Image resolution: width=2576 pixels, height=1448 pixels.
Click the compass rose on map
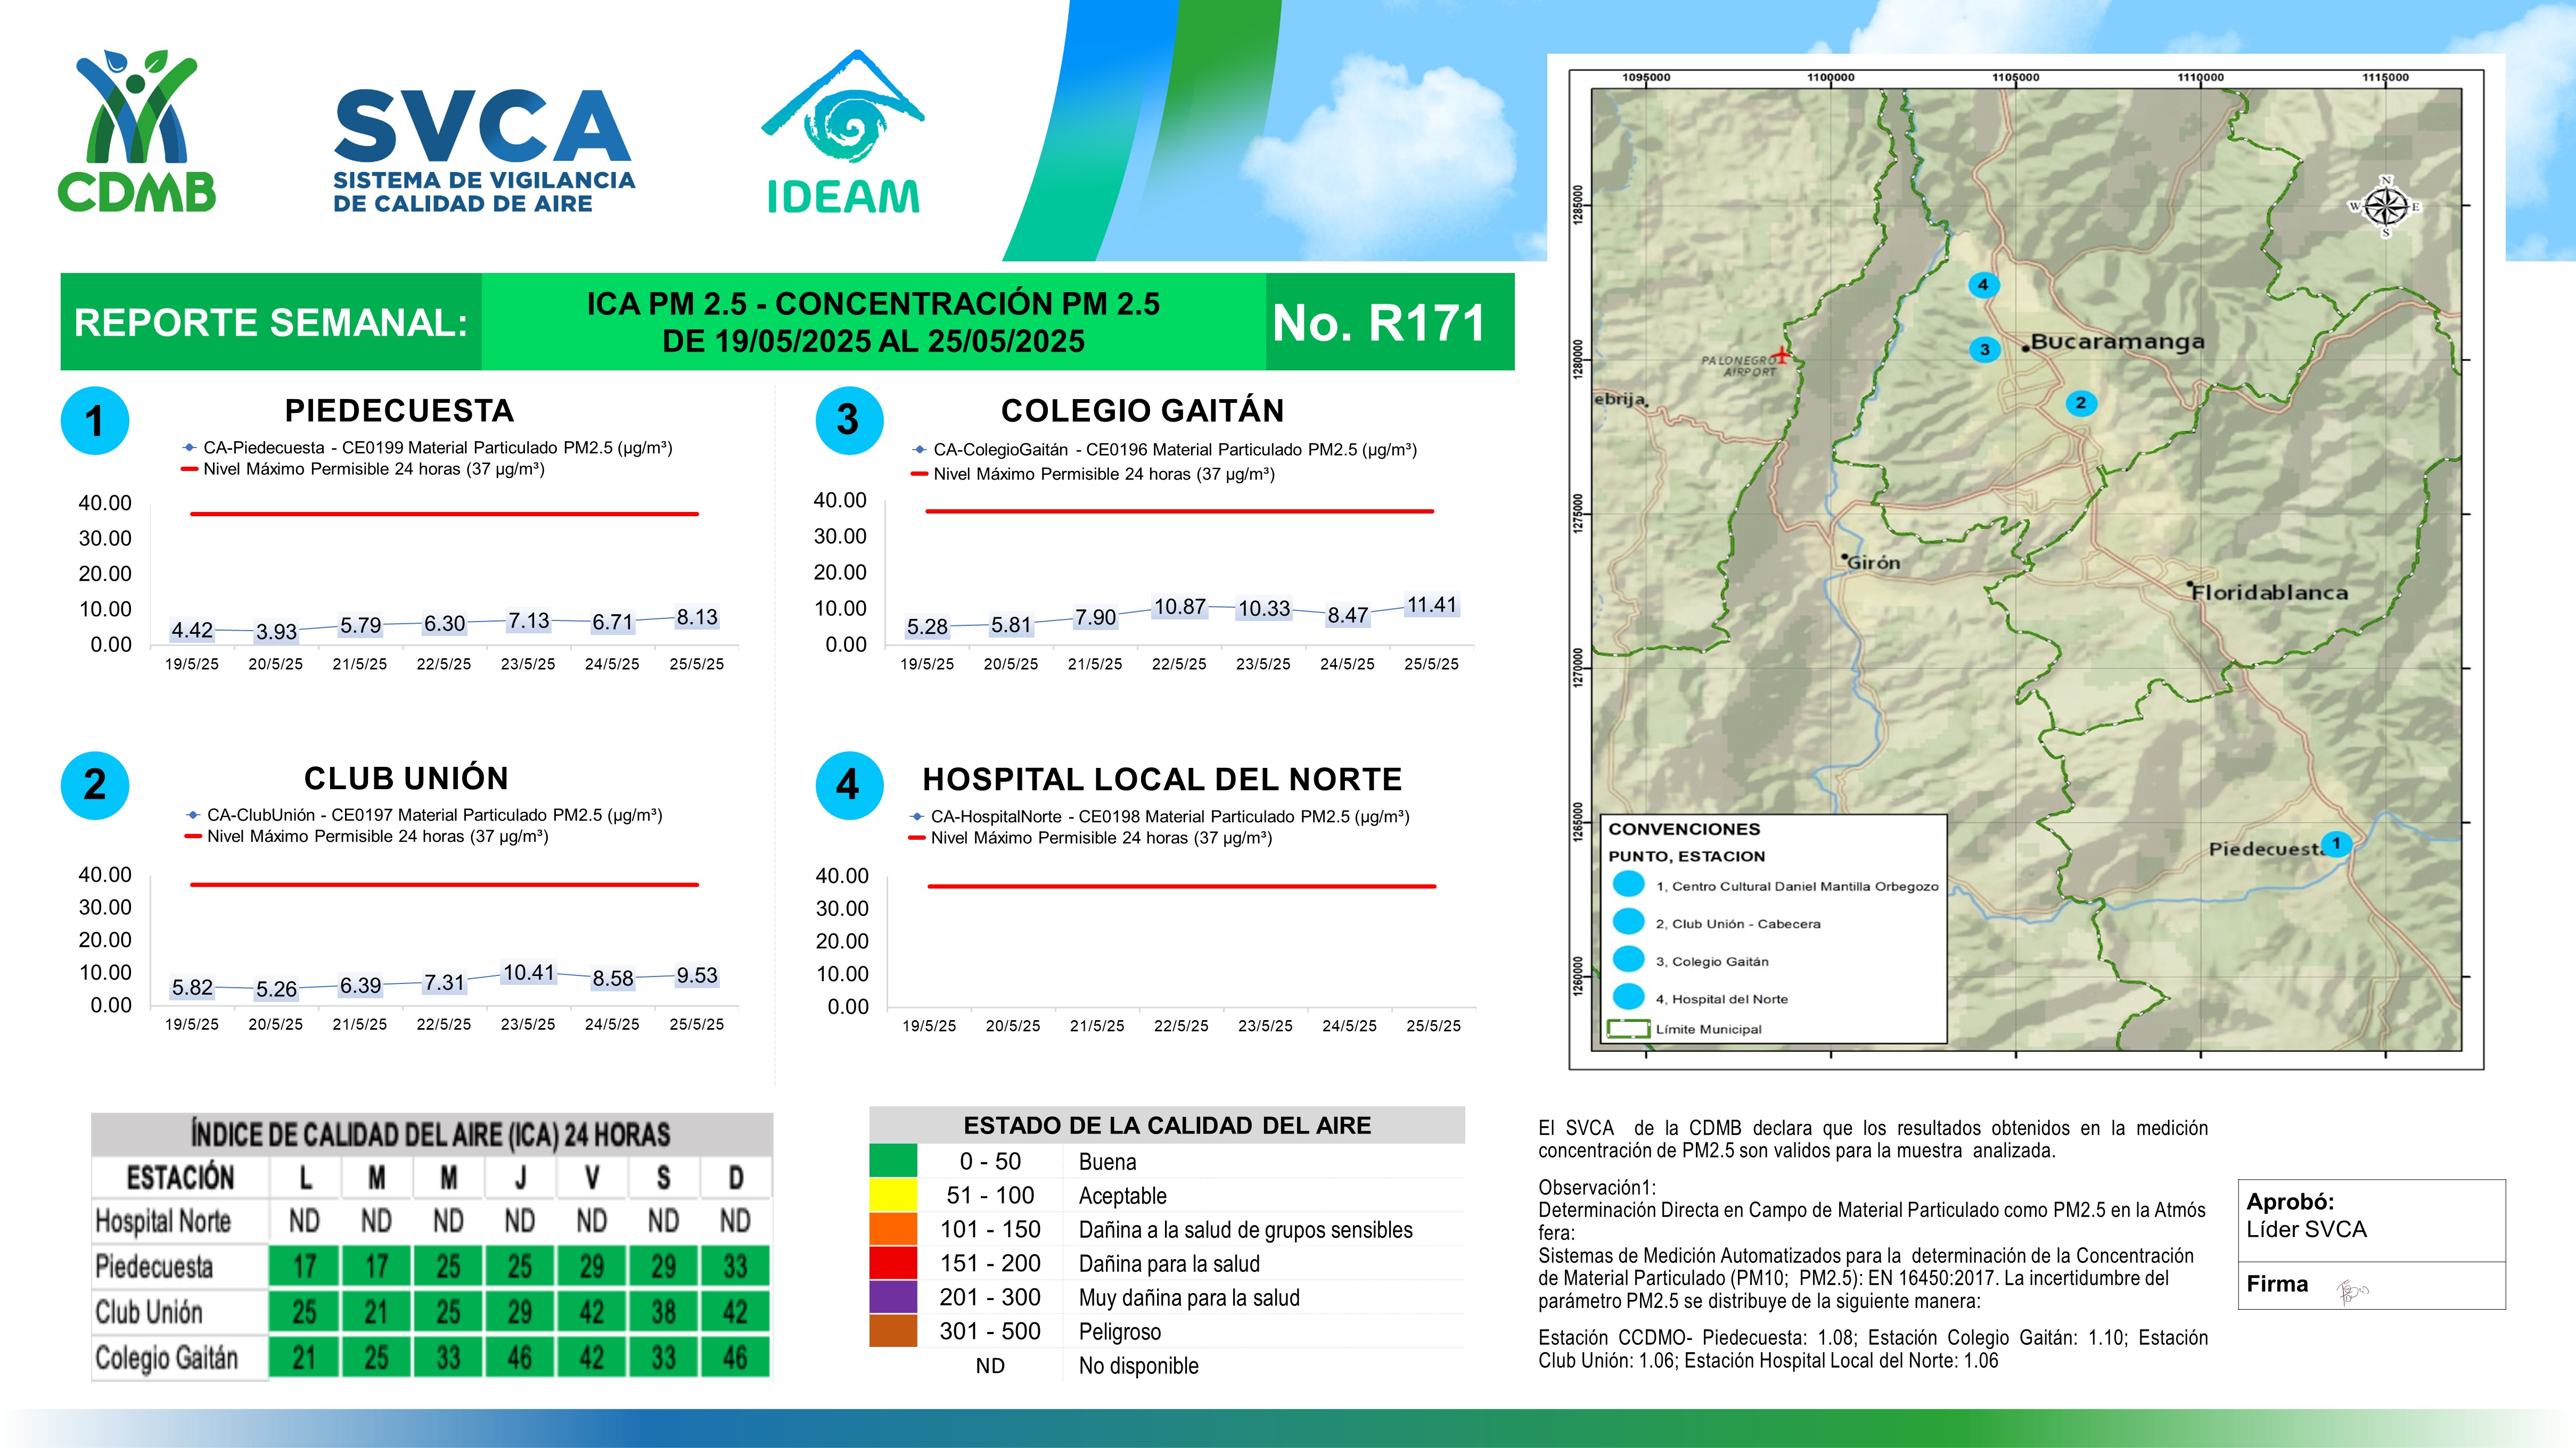click(x=2386, y=207)
